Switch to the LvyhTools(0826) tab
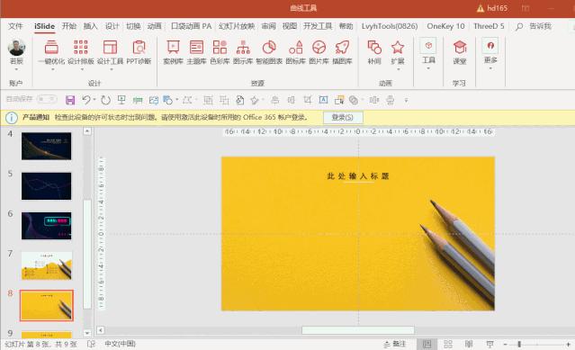The width and height of the screenshot is (575, 350). [x=390, y=26]
